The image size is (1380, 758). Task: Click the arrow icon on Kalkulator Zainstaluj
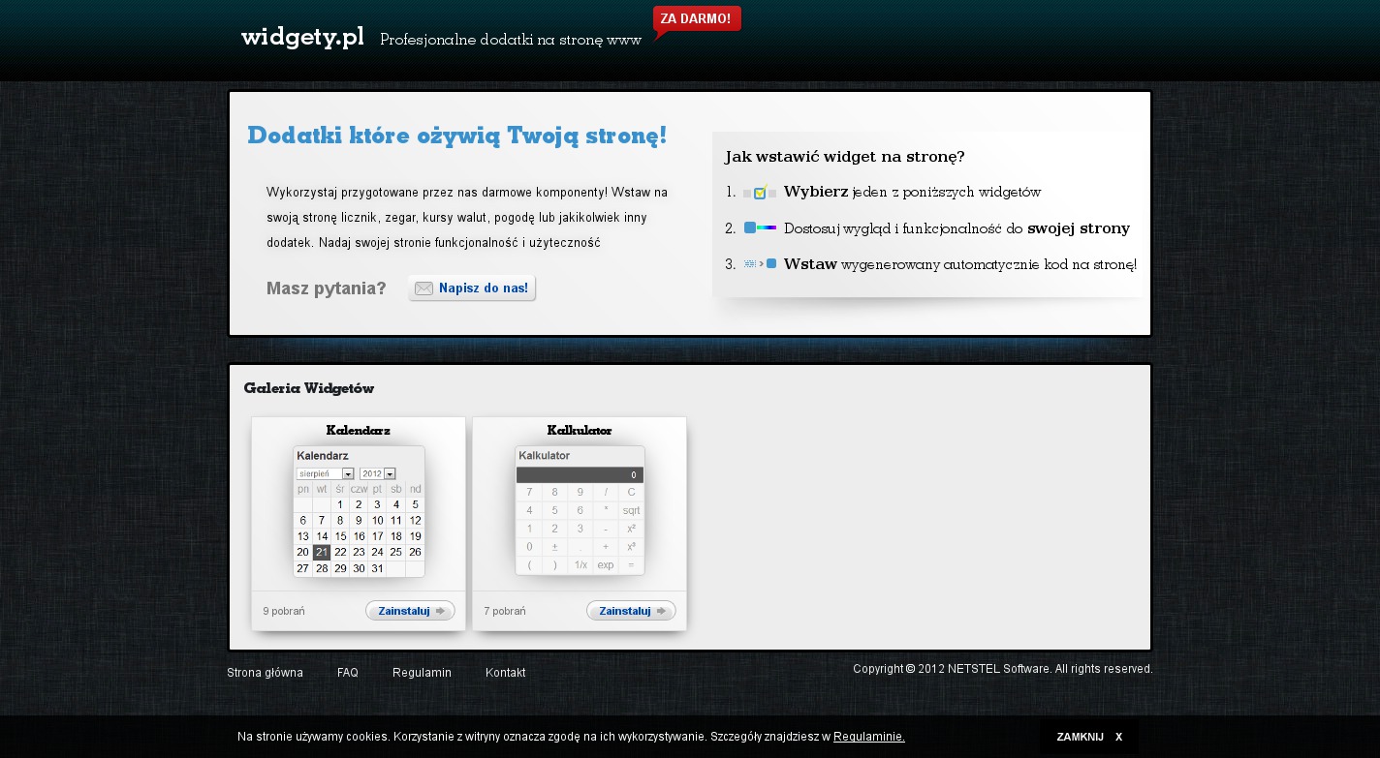(x=662, y=611)
